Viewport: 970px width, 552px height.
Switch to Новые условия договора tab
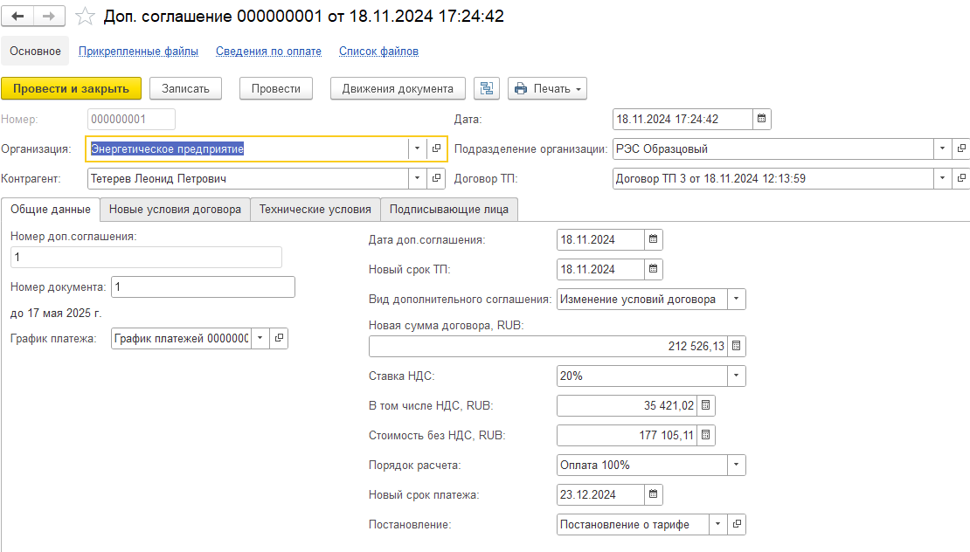pyautogui.click(x=175, y=210)
